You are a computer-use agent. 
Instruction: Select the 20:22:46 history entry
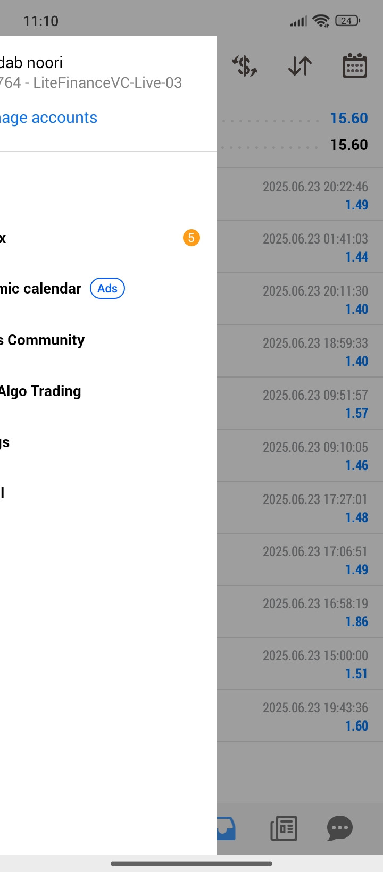coord(300,195)
